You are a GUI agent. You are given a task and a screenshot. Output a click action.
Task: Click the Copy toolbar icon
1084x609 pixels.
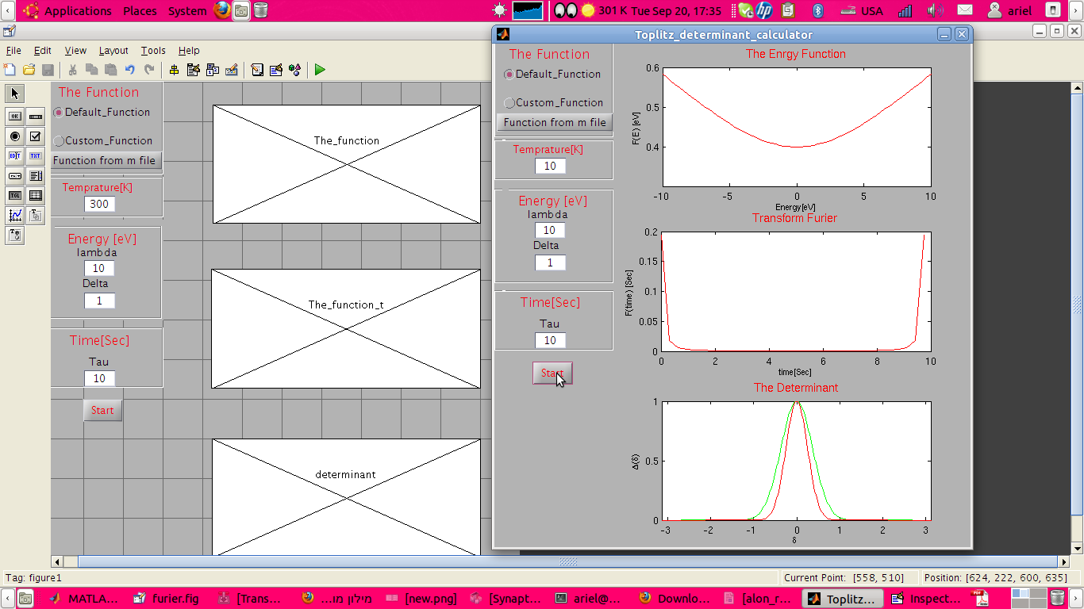pos(92,70)
